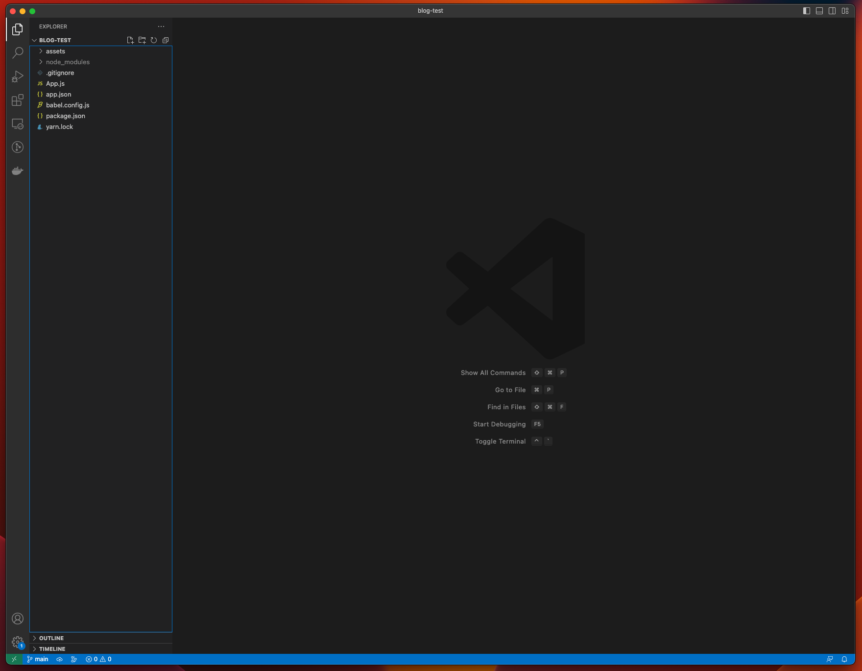Viewport: 862px width, 671px height.
Task: Open the Manage gear icon
Action: click(x=18, y=642)
